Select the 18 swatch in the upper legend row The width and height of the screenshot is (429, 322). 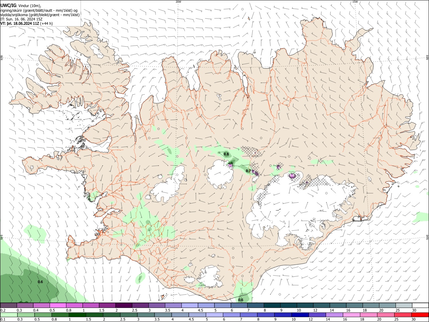(x=371, y=305)
